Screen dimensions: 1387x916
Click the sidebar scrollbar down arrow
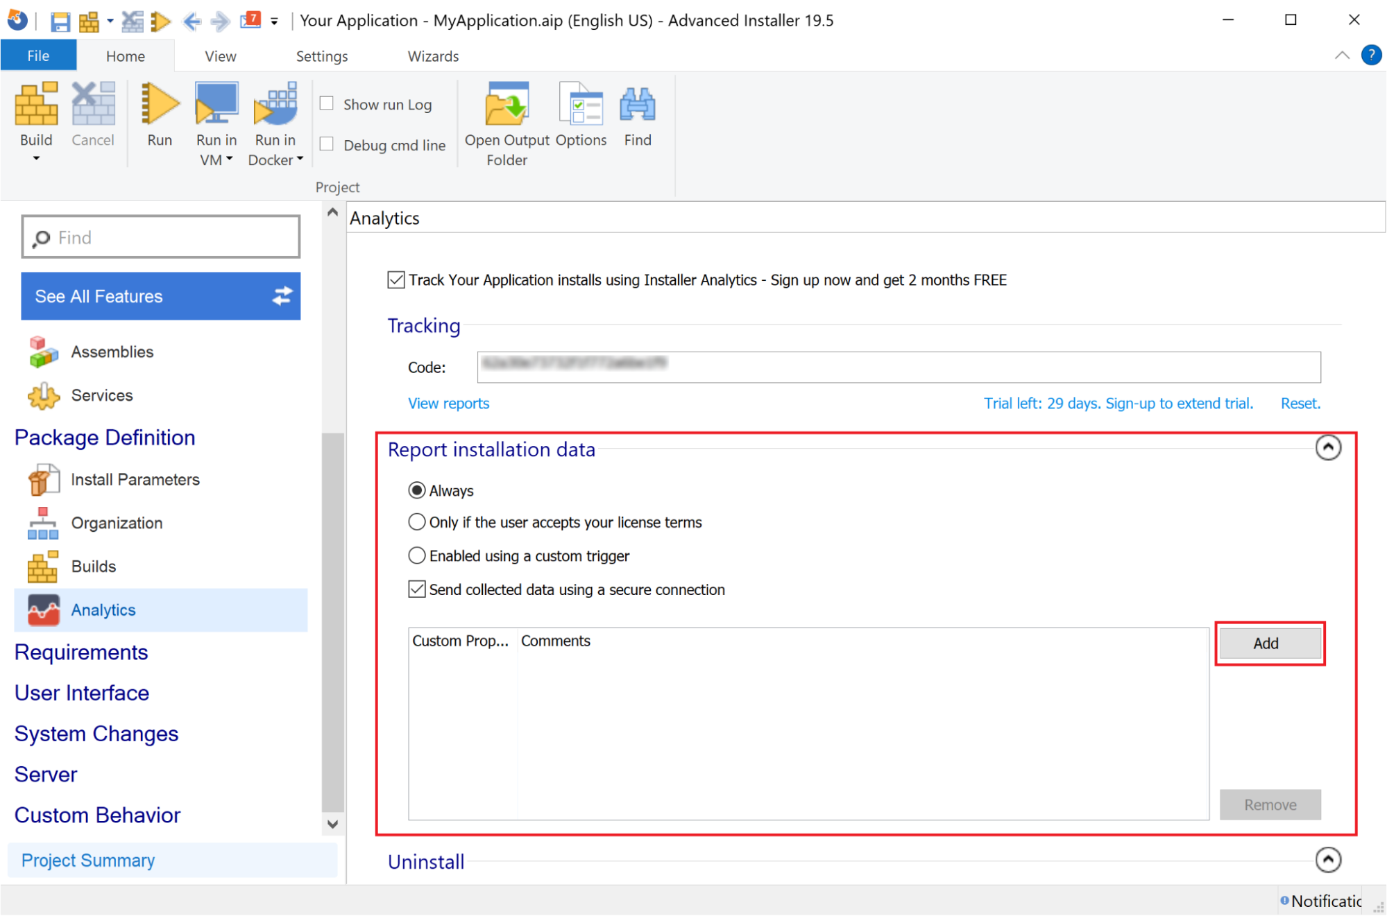pyautogui.click(x=333, y=824)
